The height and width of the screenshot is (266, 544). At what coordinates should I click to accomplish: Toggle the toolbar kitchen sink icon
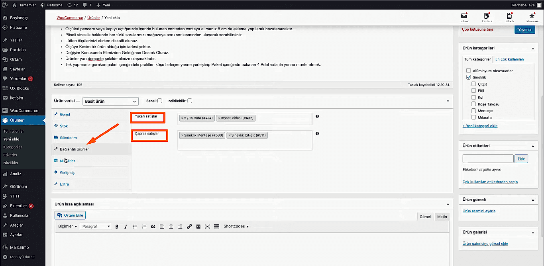click(x=216, y=226)
